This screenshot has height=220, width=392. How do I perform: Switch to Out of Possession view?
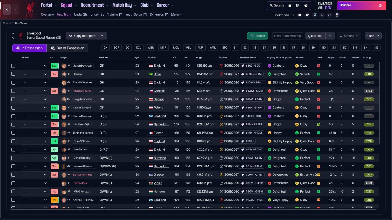tap(67, 48)
